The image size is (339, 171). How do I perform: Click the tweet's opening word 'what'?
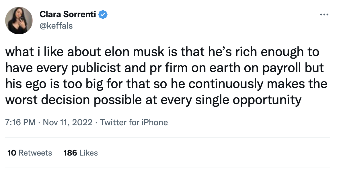point(18,52)
